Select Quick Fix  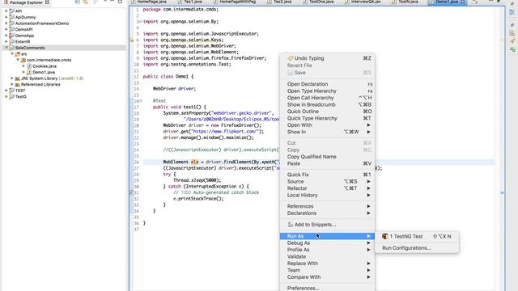coord(327,175)
